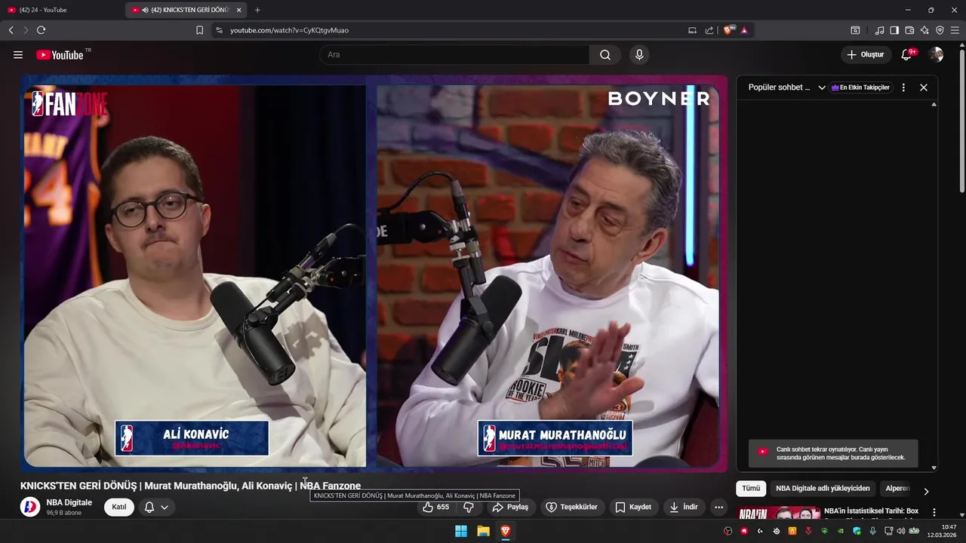Viewport: 966px width, 543px height.
Task: Open live chat more options menu
Action: (903, 87)
